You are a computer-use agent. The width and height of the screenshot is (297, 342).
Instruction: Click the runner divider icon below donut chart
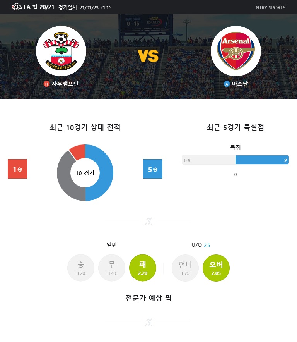[x=148, y=221]
